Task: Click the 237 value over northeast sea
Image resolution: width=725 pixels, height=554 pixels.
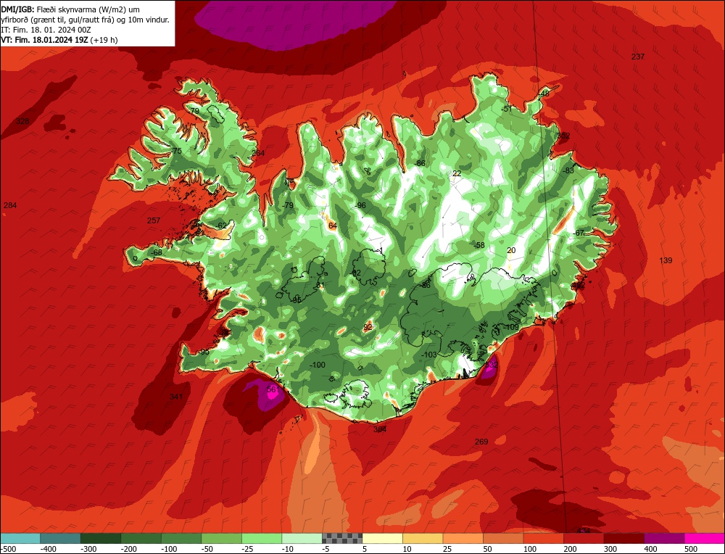Action: (x=637, y=57)
